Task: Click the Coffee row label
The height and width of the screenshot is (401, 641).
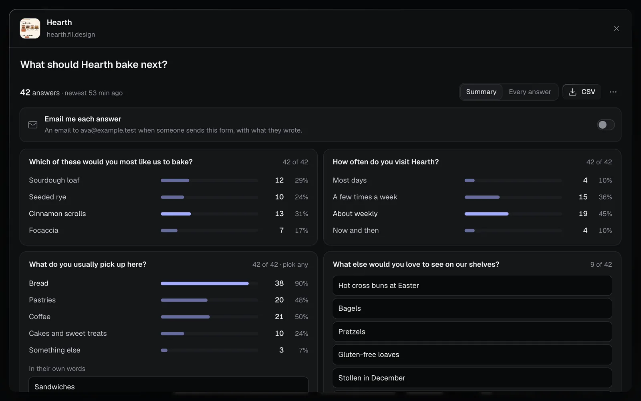Action: click(x=40, y=317)
